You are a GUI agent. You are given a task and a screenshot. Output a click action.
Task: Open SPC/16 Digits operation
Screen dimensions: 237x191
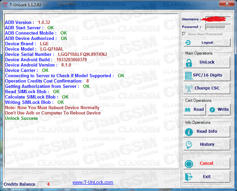(207, 75)
